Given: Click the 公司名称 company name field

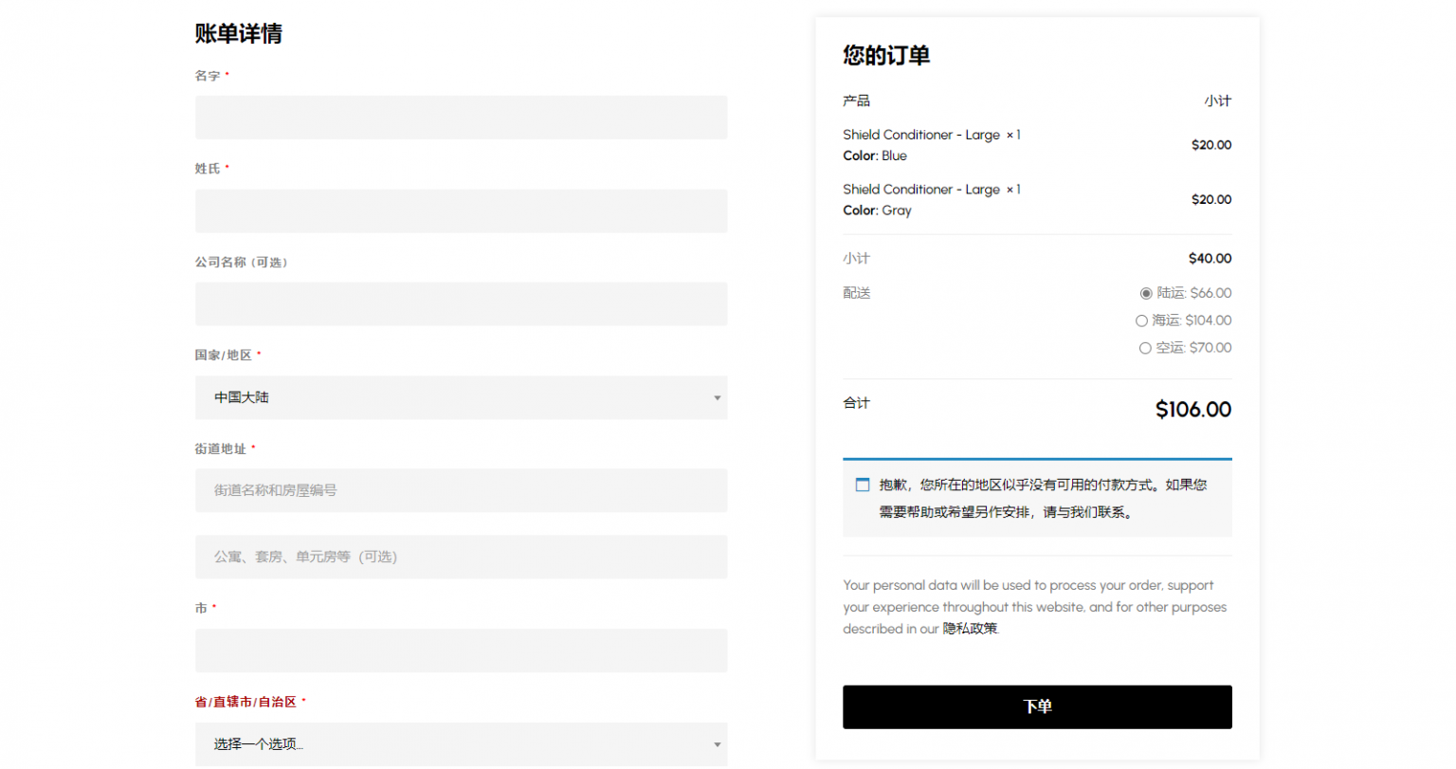Looking at the screenshot, I should (461, 303).
